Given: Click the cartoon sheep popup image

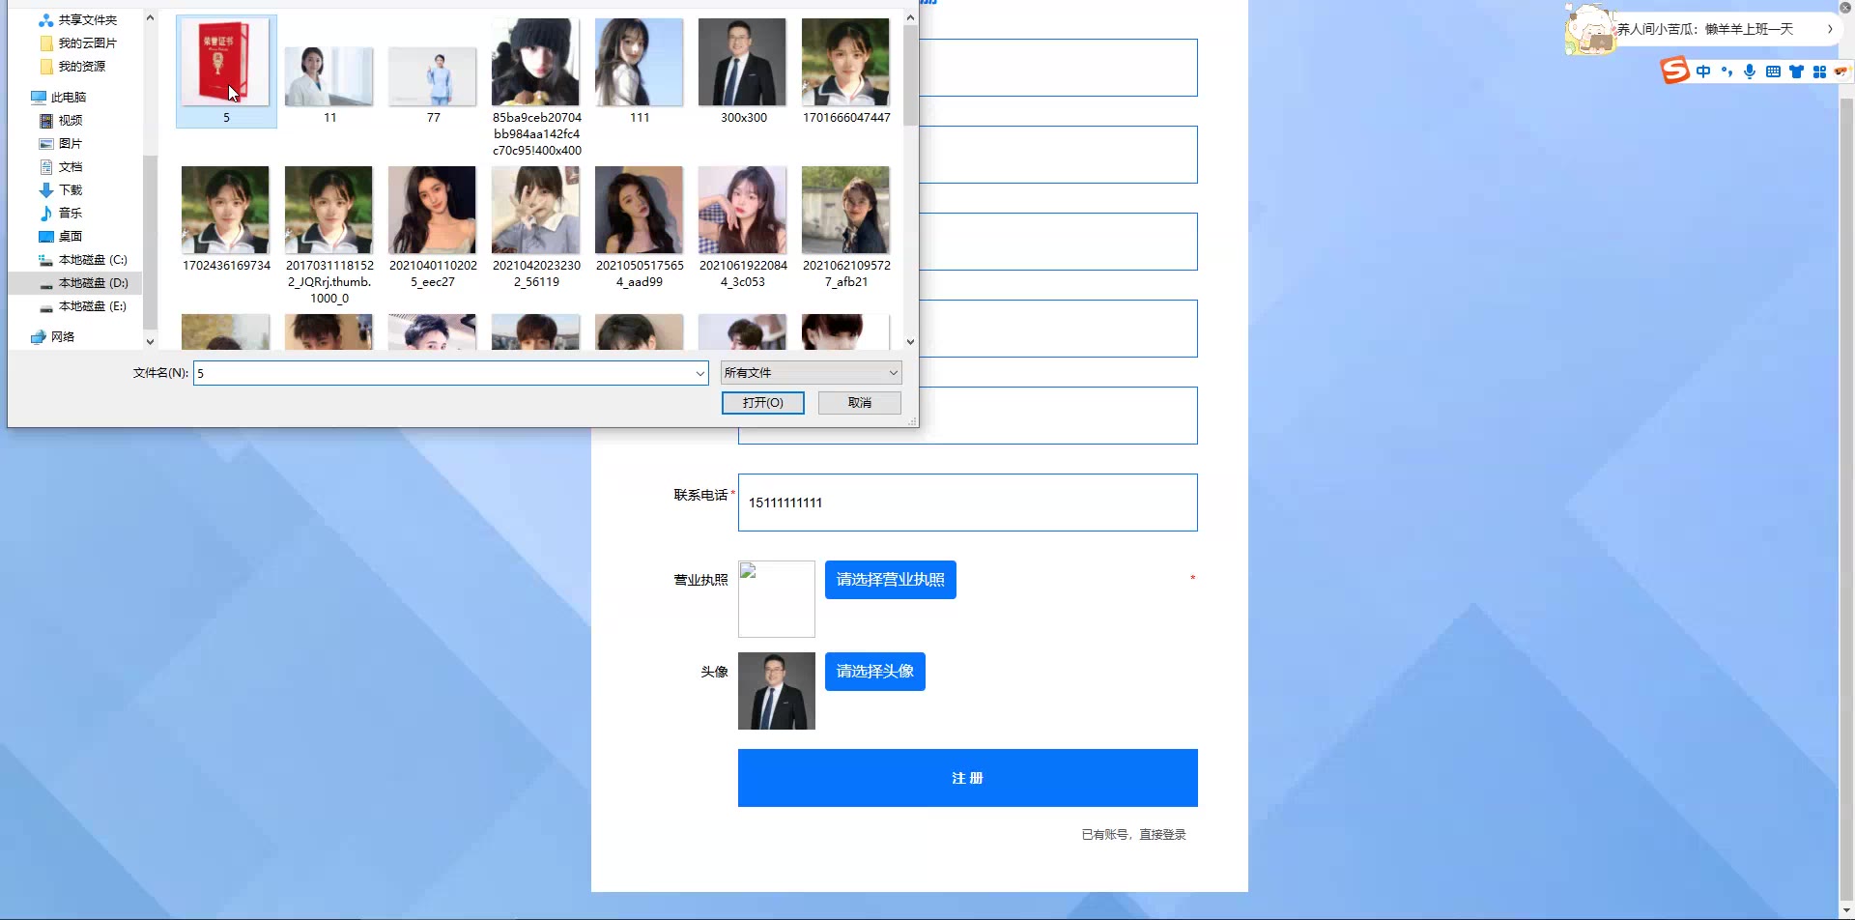Looking at the screenshot, I should 1589,30.
